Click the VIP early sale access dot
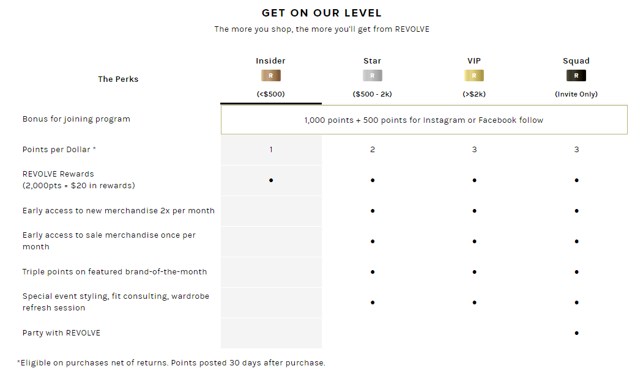Viewport: 643px width, 374px height. [474, 241]
